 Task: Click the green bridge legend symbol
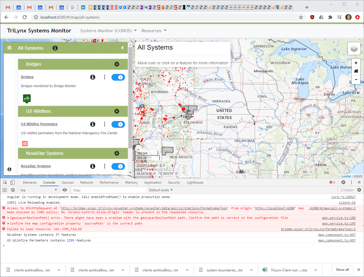point(27,99)
